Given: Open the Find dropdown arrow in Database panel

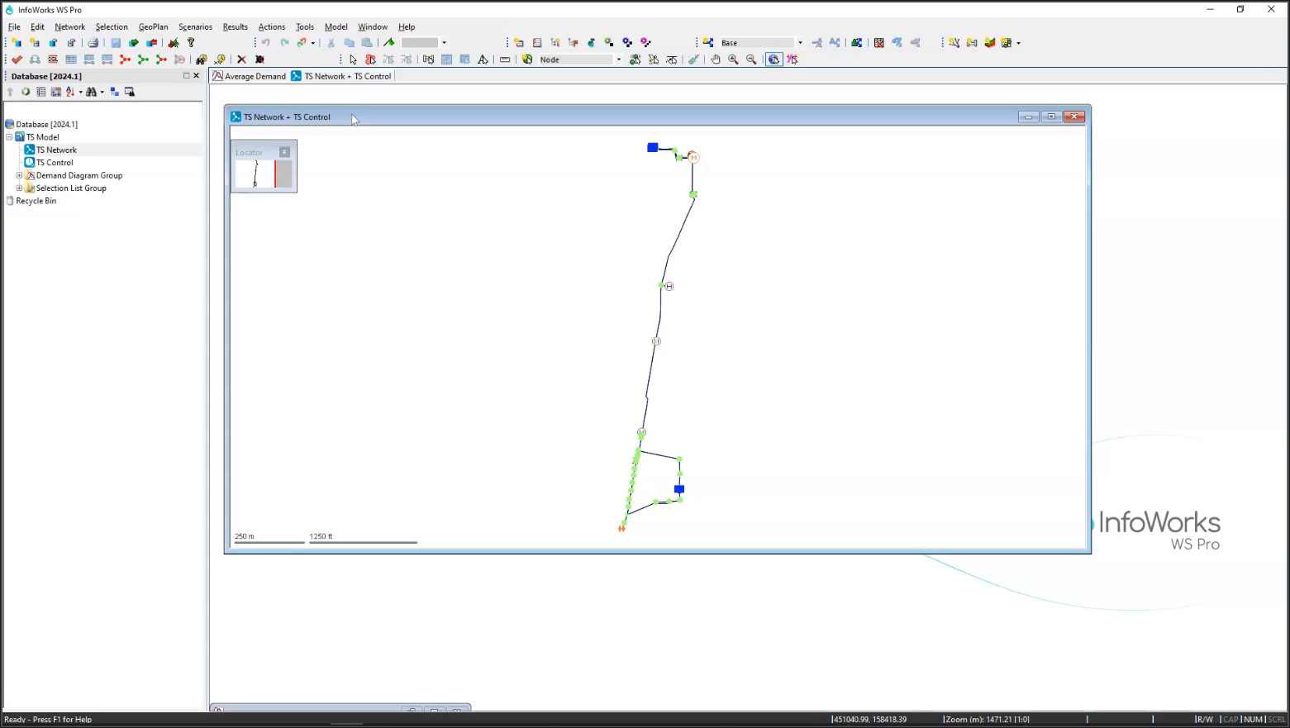Looking at the screenshot, I should pos(102,92).
